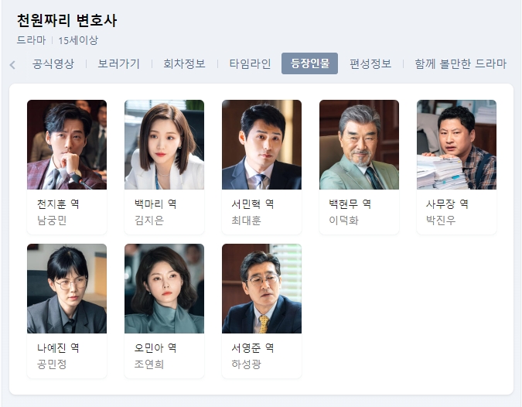This screenshot has width=522, height=407.
Task: Click the 나예진 character photo
Action: coord(67,289)
